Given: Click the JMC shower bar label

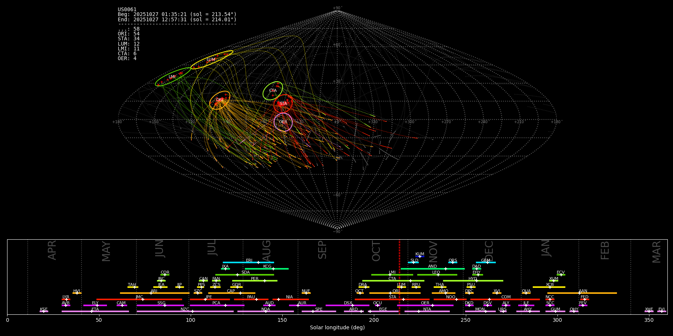Looking at the screenshot, I should [139, 297].
